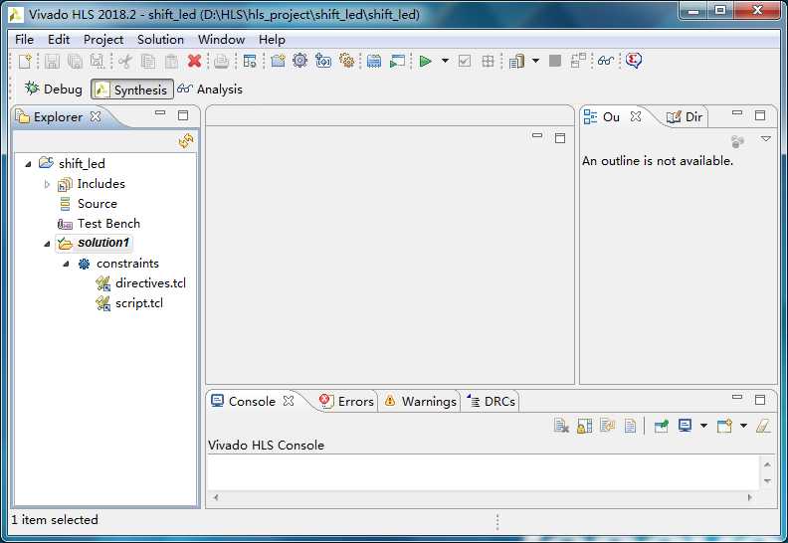Open the Open Console dropdown arrow
The height and width of the screenshot is (543, 788).
743,426
